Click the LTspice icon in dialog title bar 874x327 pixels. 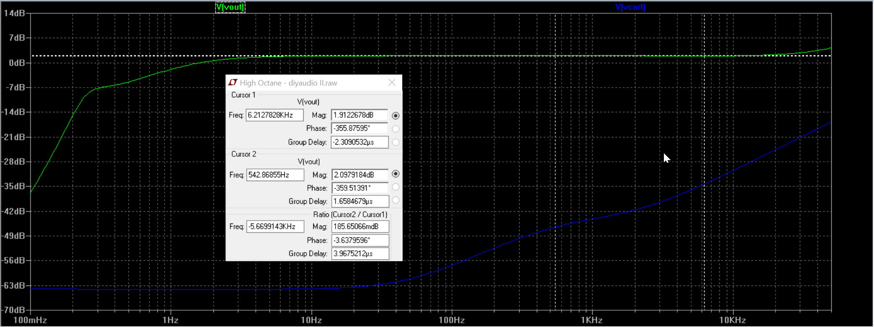click(x=233, y=83)
